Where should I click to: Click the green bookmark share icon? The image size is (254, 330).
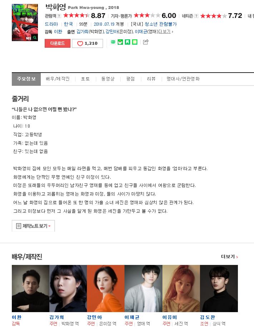(127, 42)
